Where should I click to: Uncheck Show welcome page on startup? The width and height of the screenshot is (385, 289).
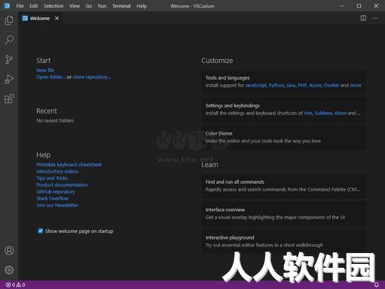click(x=40, y=231)
